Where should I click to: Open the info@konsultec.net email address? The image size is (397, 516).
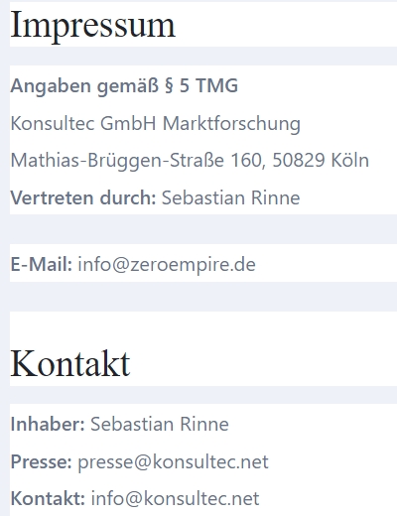175,499
